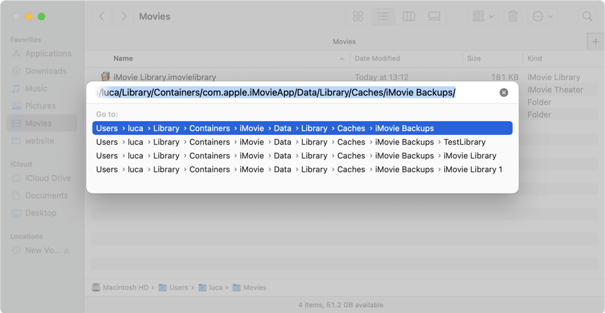
Task: Click the 181 KB size cell
Action: [x=505, y=77]
